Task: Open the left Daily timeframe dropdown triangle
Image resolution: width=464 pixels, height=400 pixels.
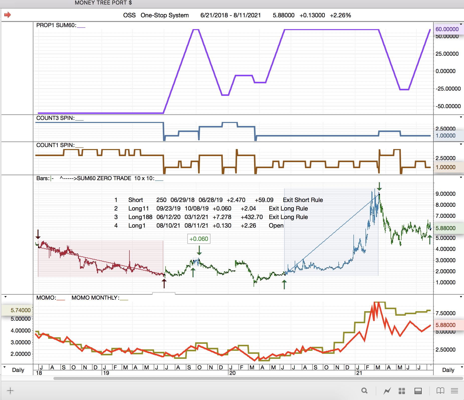Action: (x=5, y=367)
